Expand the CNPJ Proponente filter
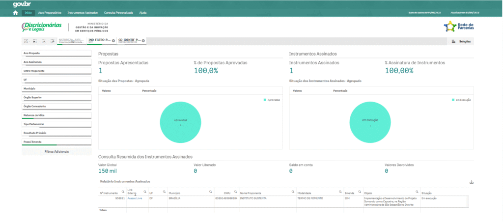 click(x=57, y=71)
